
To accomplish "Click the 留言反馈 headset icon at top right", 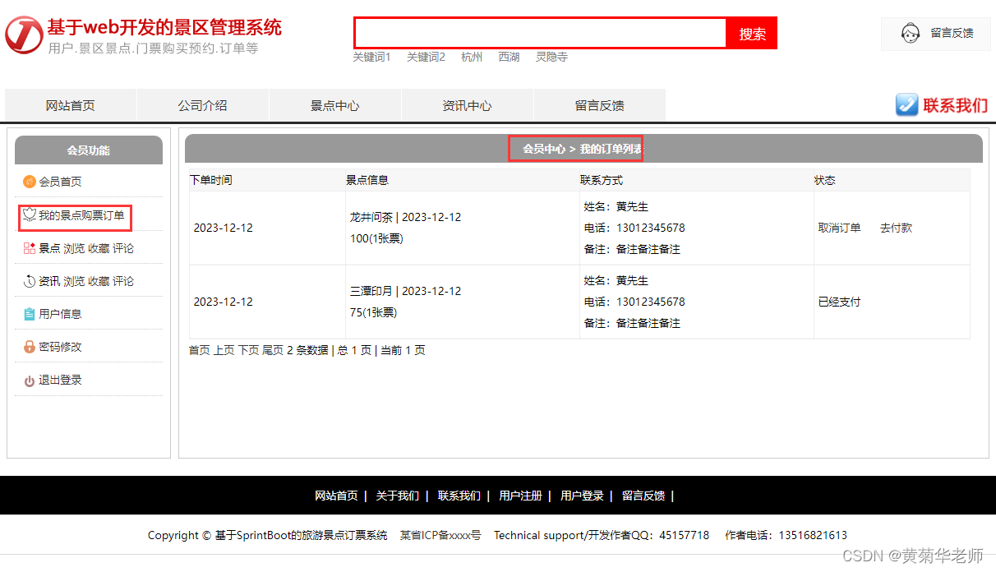I will (910, 34).
